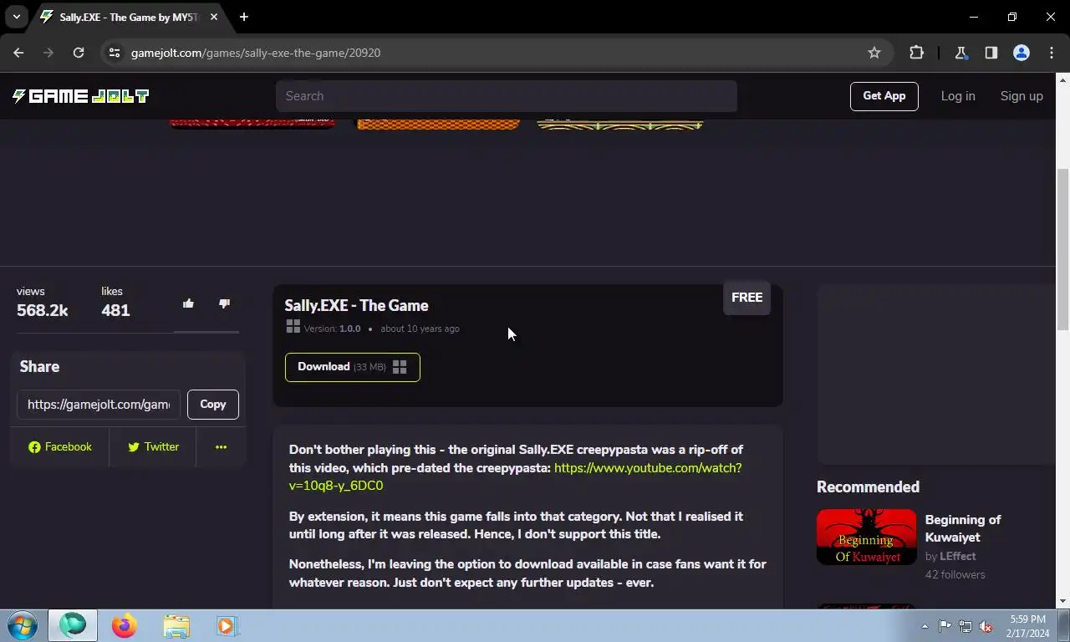Click the yellow-green striped screenshot thumbnail

tap(620, 124)
